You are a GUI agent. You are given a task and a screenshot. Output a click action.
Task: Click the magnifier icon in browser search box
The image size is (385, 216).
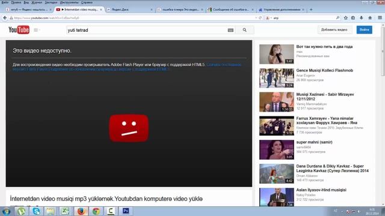tap(337, 17)
